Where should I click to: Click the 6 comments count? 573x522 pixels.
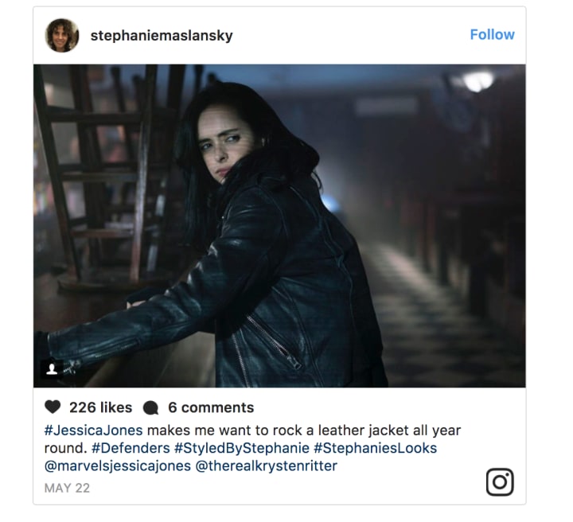point(211,407)
